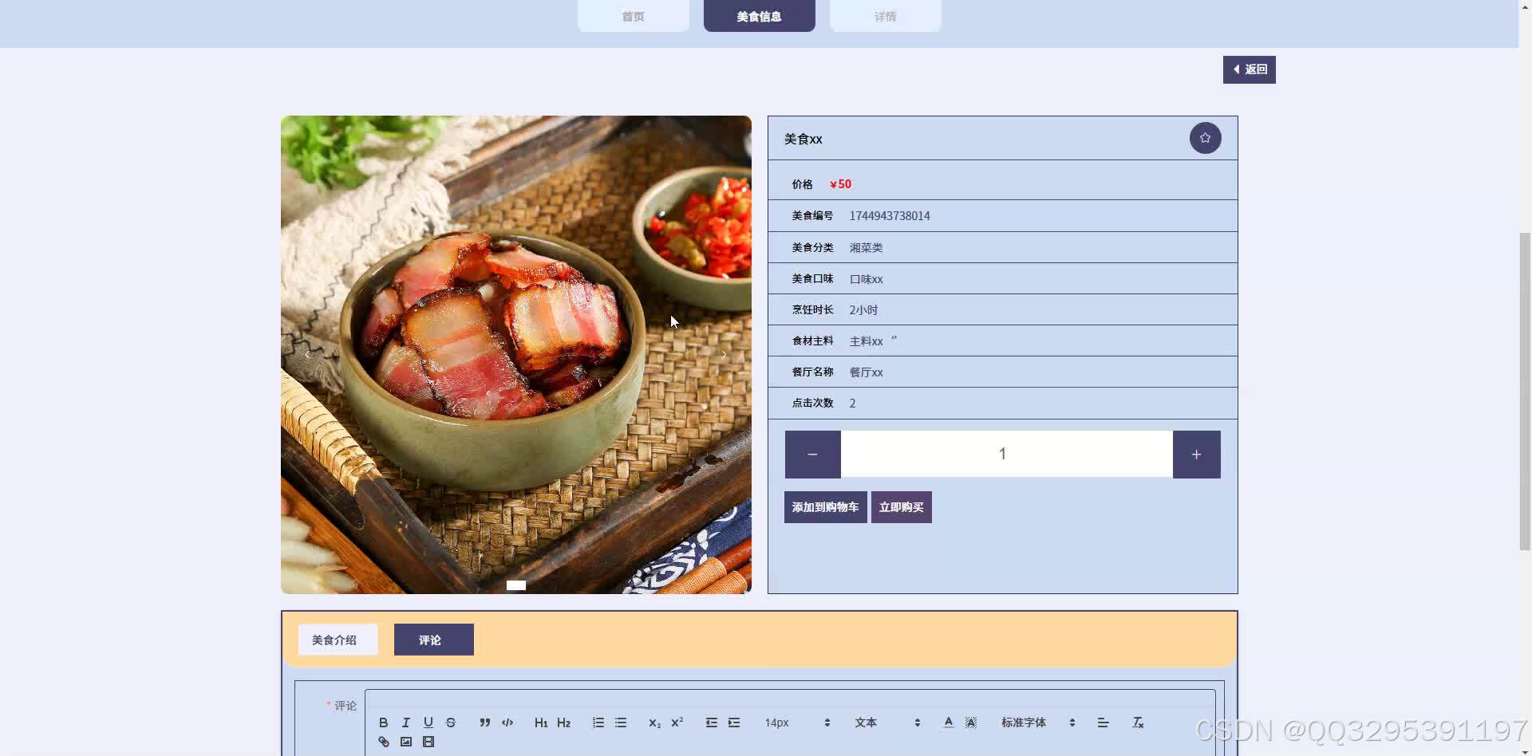Click the carousel indicator below food image
The width and height of the screenshot is (1532, 756).
(515, 585)
